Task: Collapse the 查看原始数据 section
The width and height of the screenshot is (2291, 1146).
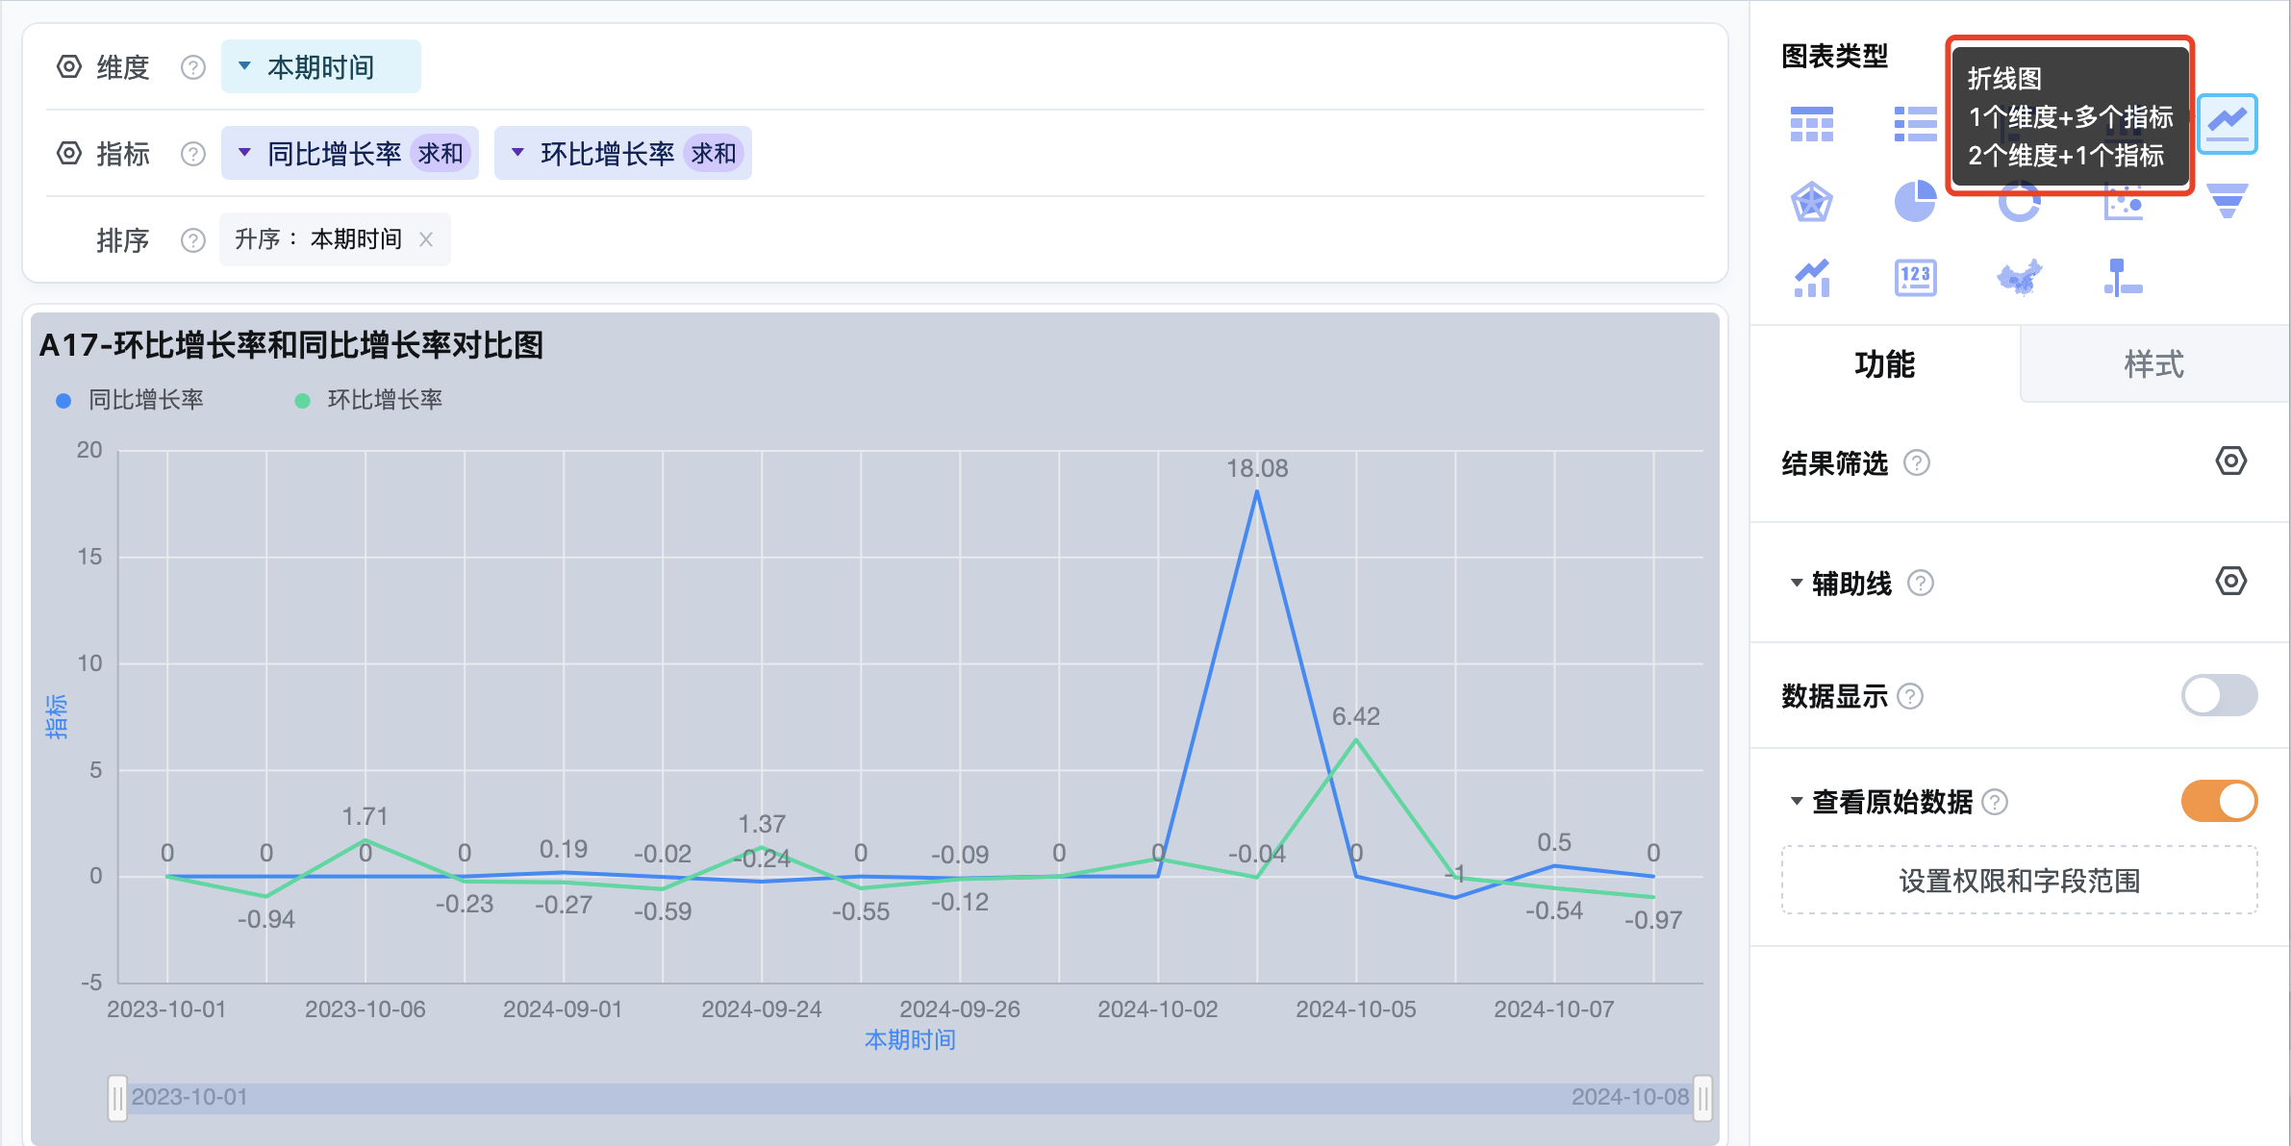Action: (1796, 802)
